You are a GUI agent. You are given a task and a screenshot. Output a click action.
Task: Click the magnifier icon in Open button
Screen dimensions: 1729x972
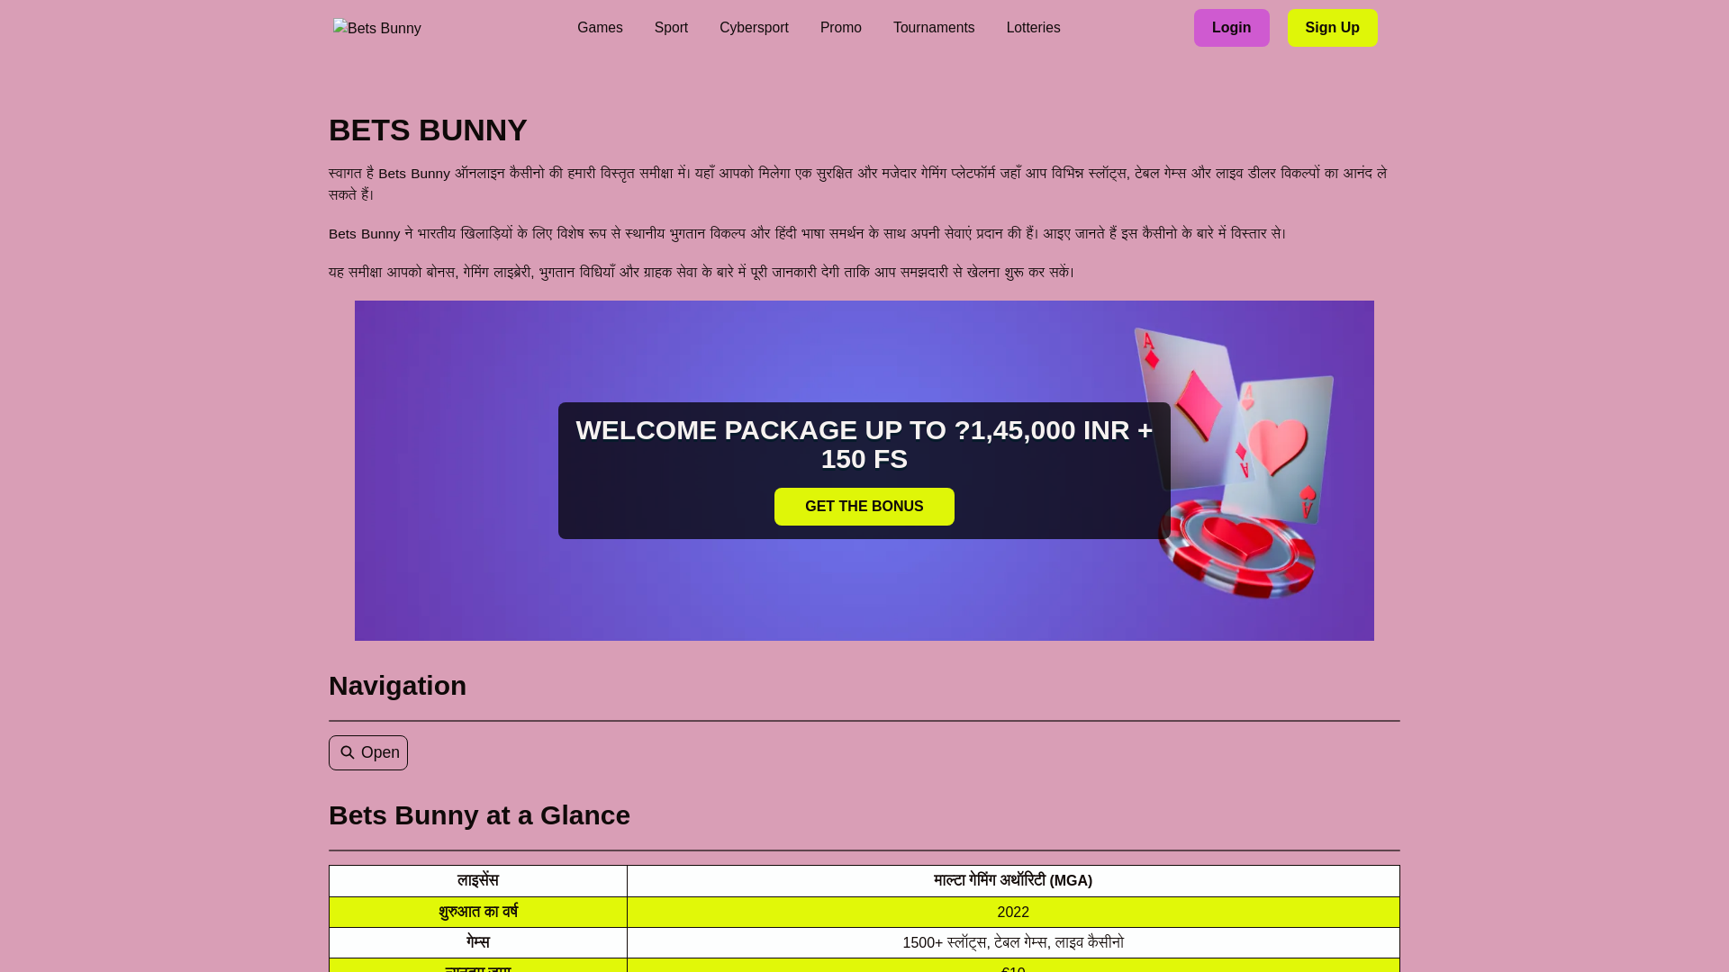(348, 752)
